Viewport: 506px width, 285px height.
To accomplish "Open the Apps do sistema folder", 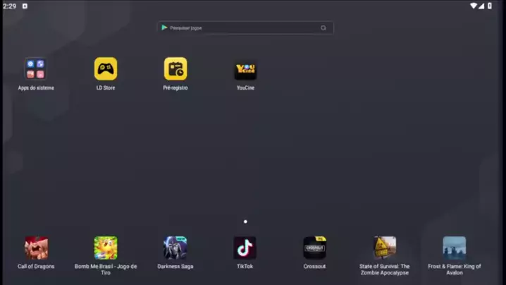I will (35, 69).
